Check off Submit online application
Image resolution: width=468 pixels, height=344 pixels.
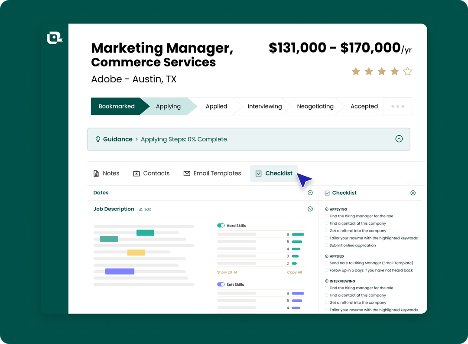[x=327, y=245]
